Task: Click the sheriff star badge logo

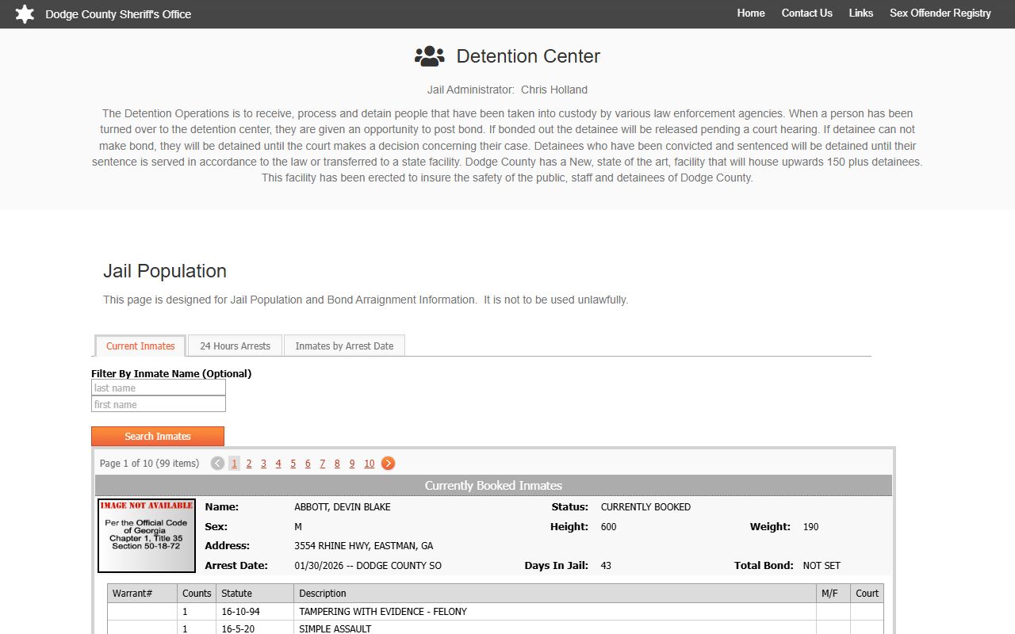Action: coord(25,14)
